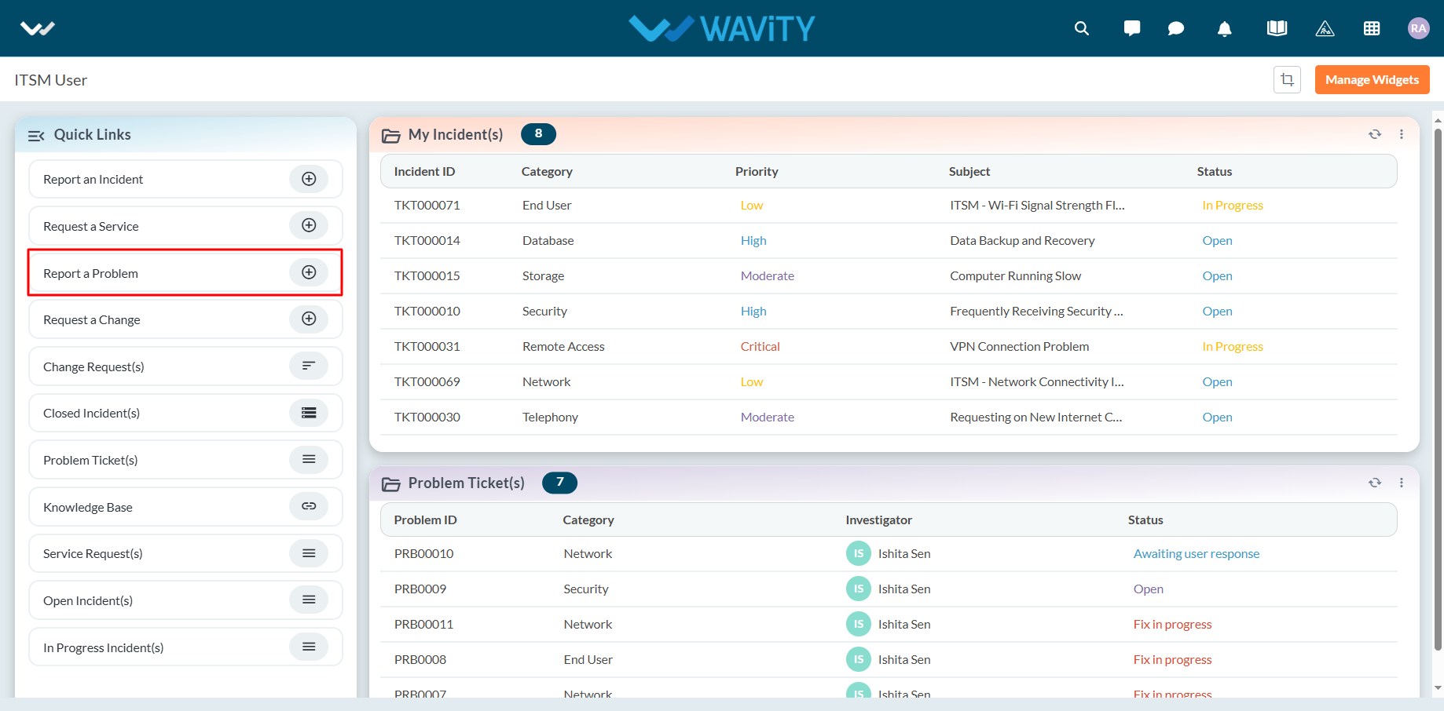Open the Request a Service quick link
The height and width of the screenshot is (711, 1444).
pos(185,226)
